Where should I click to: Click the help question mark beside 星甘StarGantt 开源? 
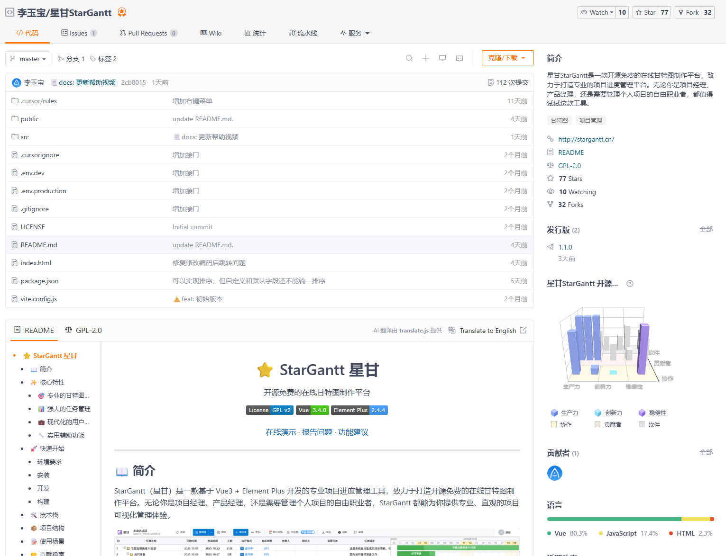click(629, 283)
